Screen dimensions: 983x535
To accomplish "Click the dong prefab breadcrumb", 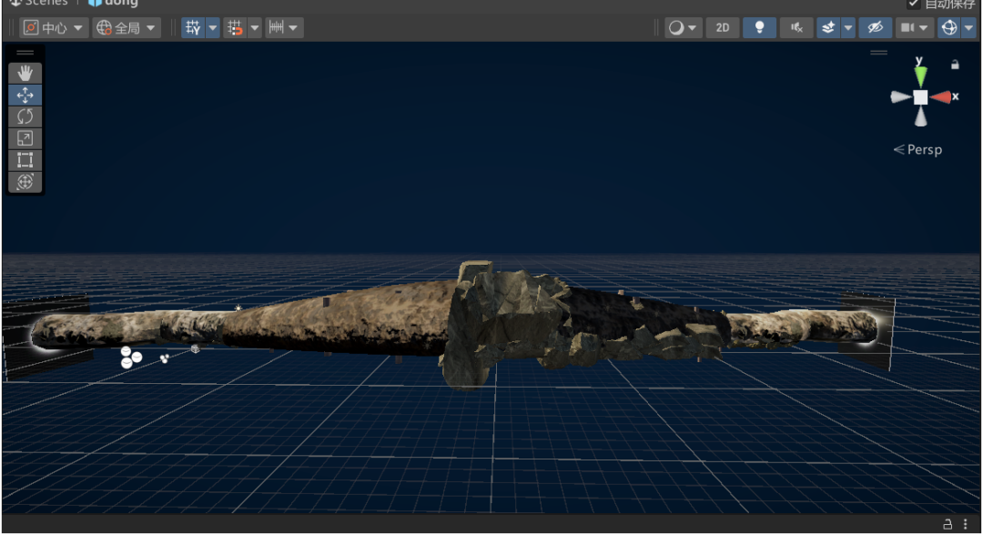I will pyautogui.click(x=114, y=3).
